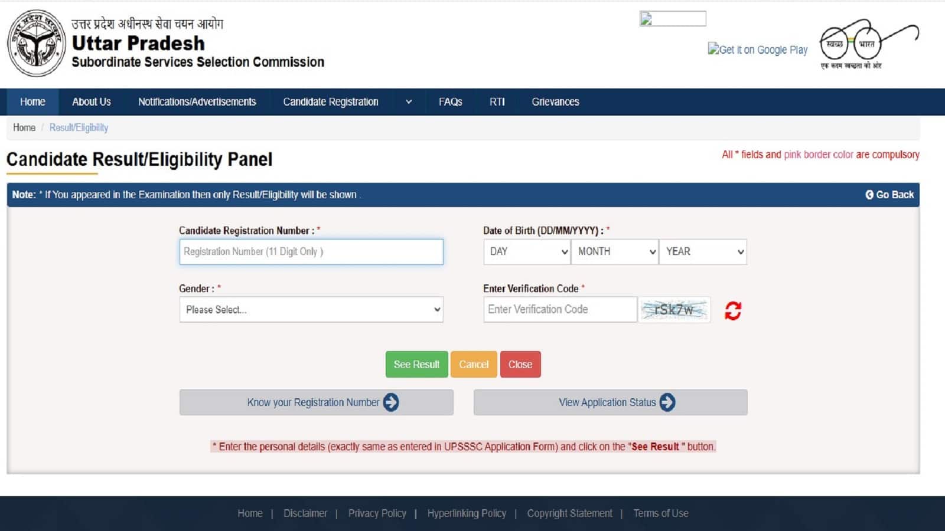Expand the Candidate Registration menu chevron
Image resolution: width=945 pixels, height=531 pixels.
409,102
